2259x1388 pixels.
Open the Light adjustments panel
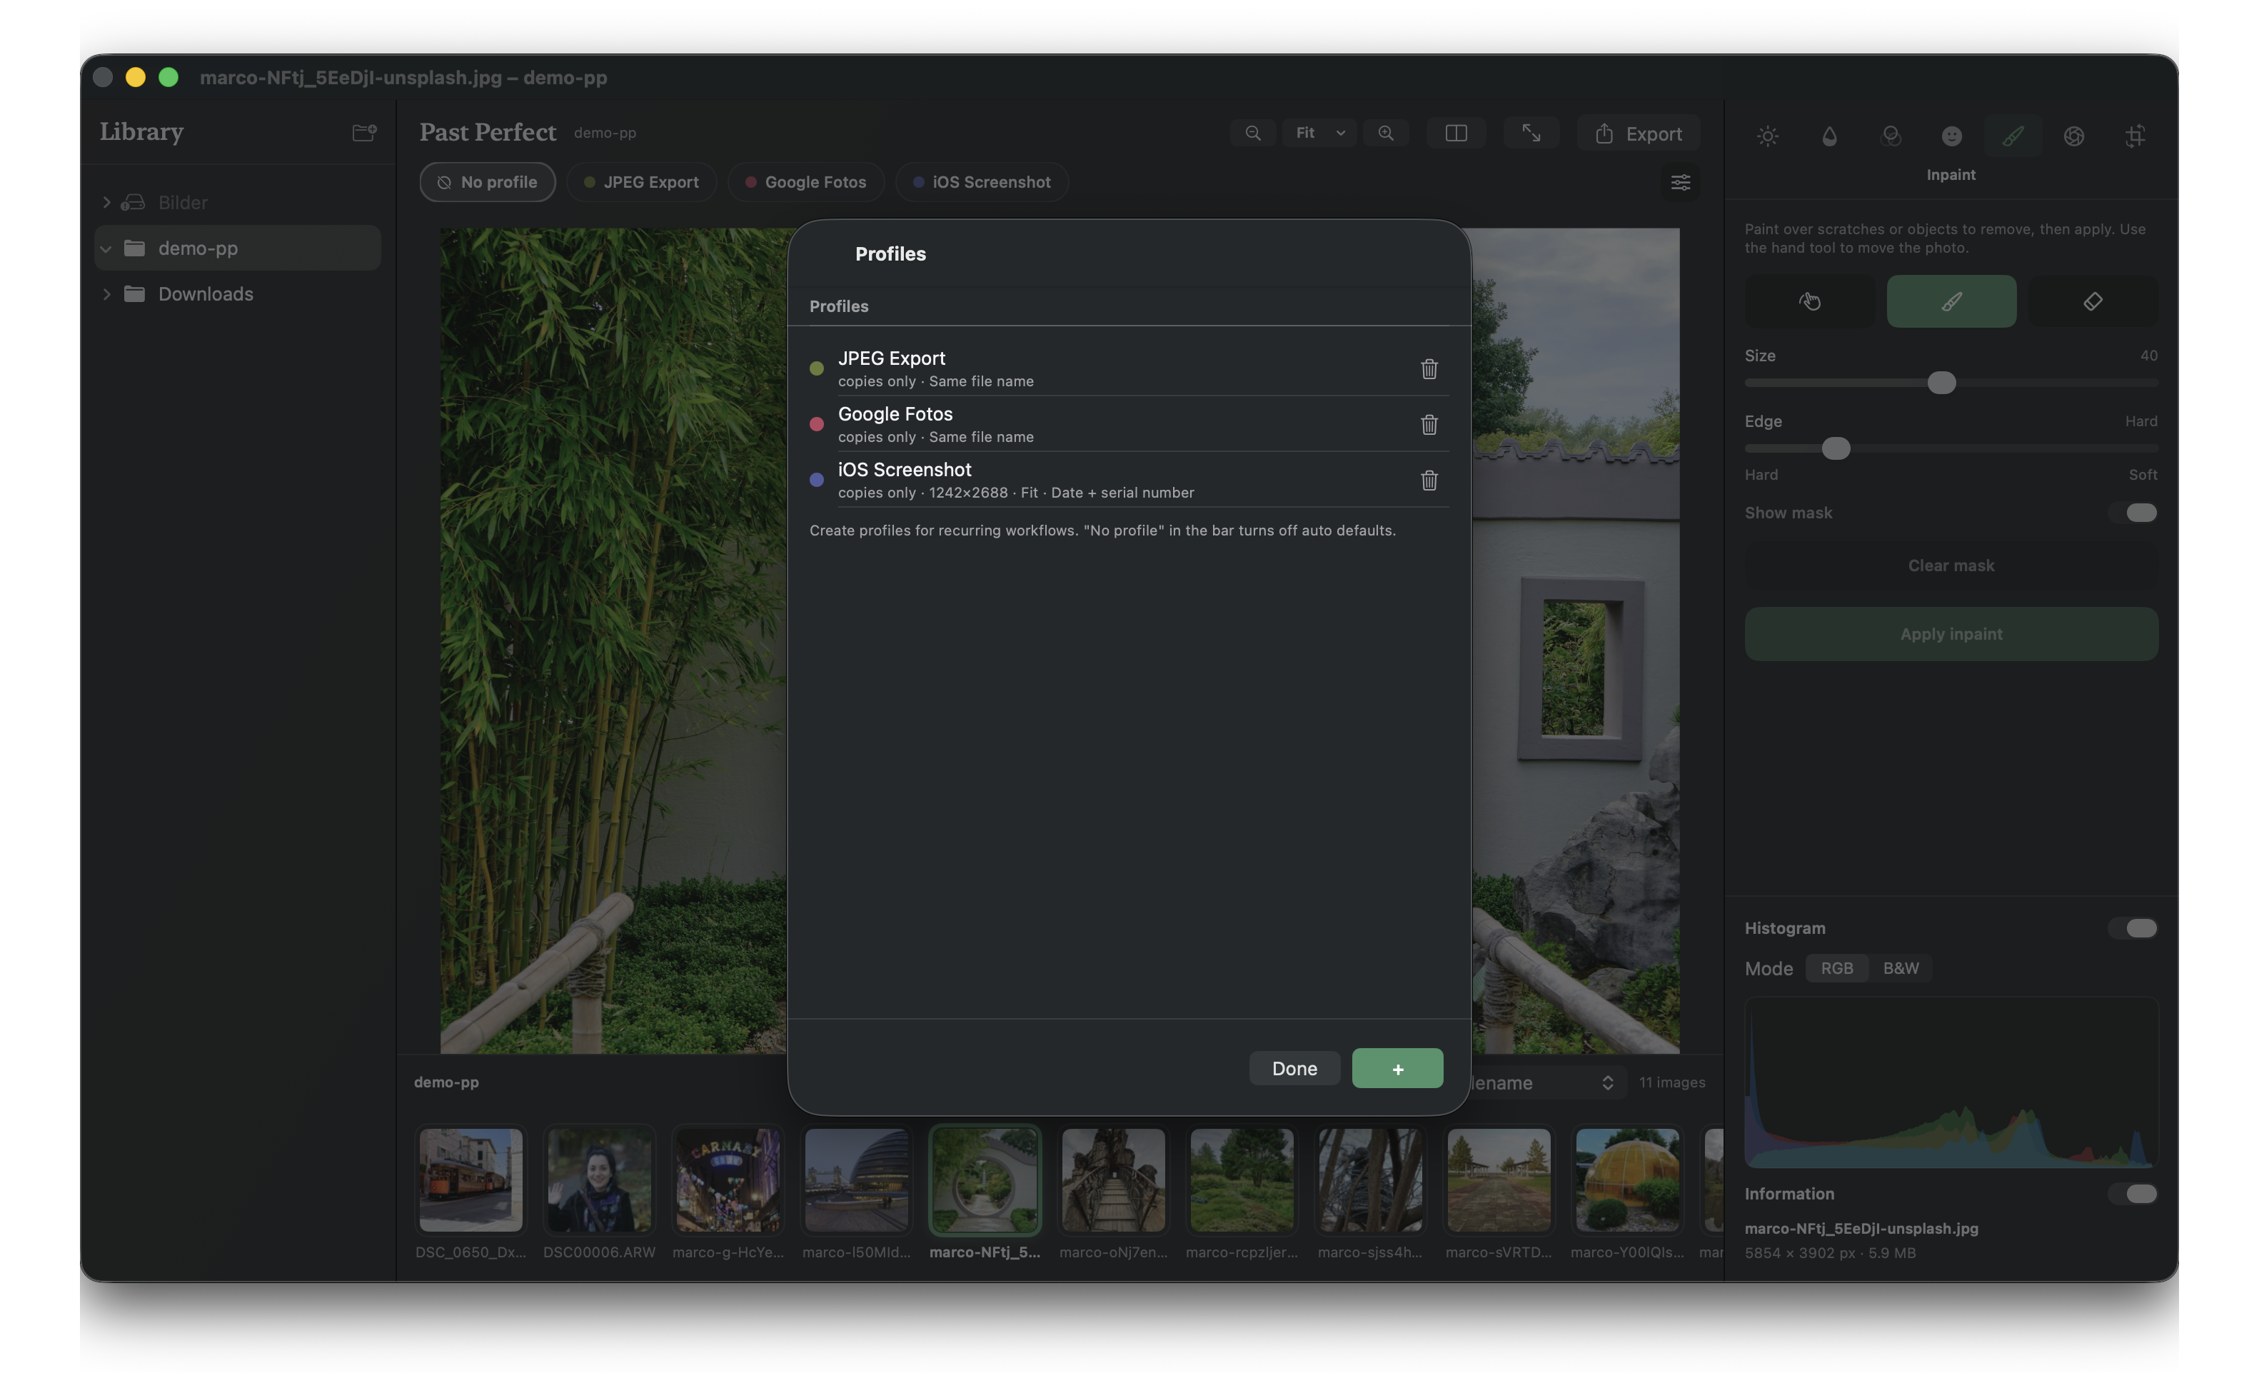[x=1767, y=136]
